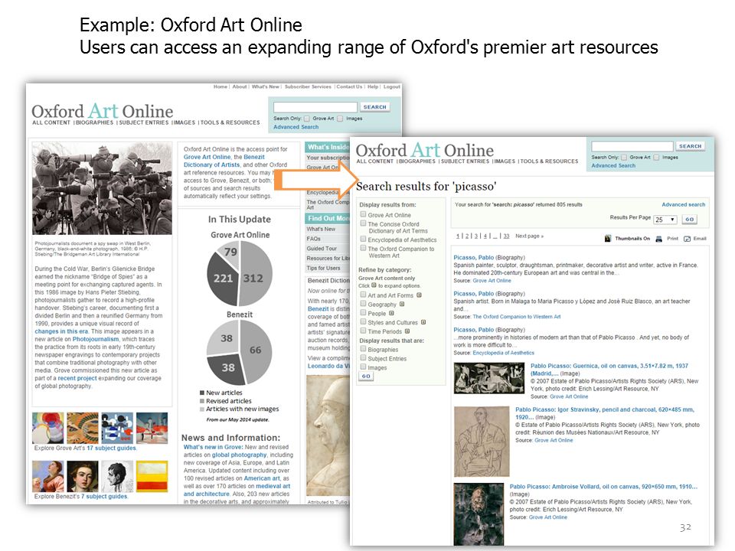Viewport: 735px width, 551px height.
Task: Expand Art and Art Forms category
Action: (x=419, y=295)
